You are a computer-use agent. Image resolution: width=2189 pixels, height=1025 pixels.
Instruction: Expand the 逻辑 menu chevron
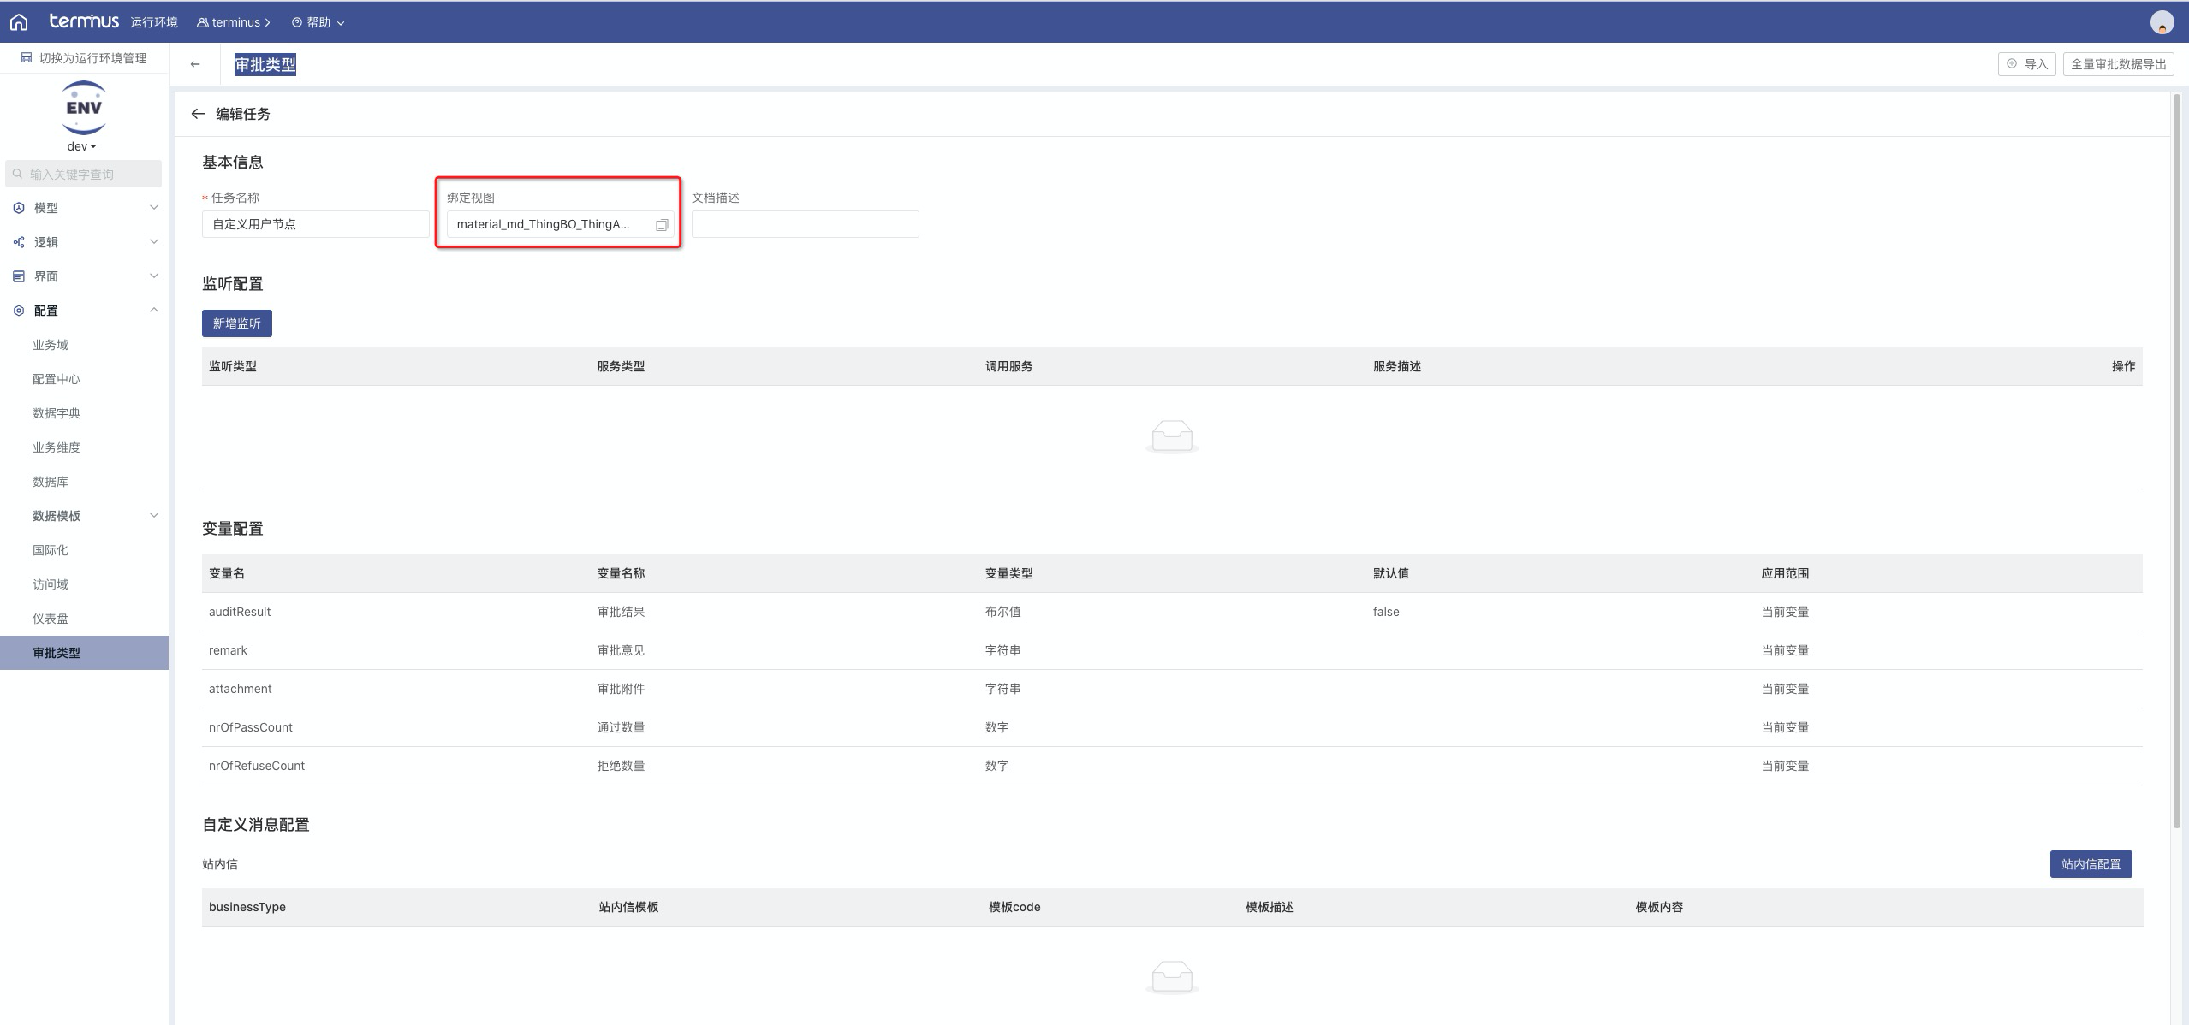[x=154, y=242]
